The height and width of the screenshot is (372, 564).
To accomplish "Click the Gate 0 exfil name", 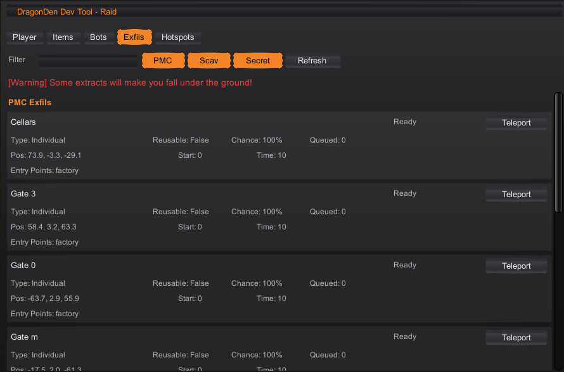I will [23, 266].
